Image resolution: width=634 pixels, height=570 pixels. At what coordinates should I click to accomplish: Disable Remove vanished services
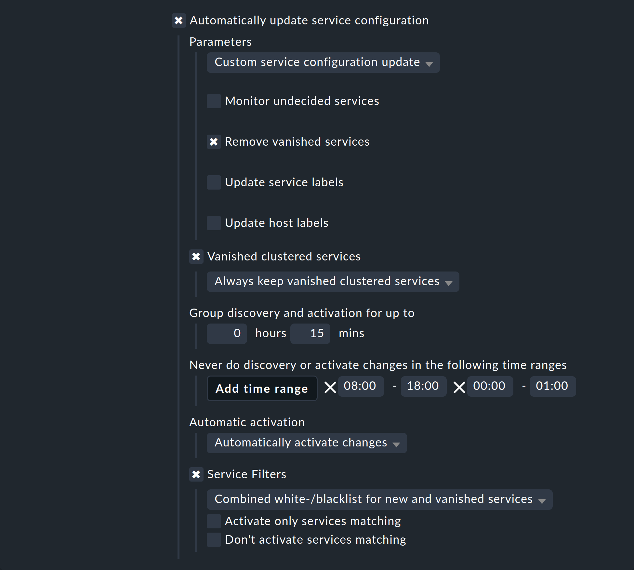pyautogui.click(x=214, y=142)
